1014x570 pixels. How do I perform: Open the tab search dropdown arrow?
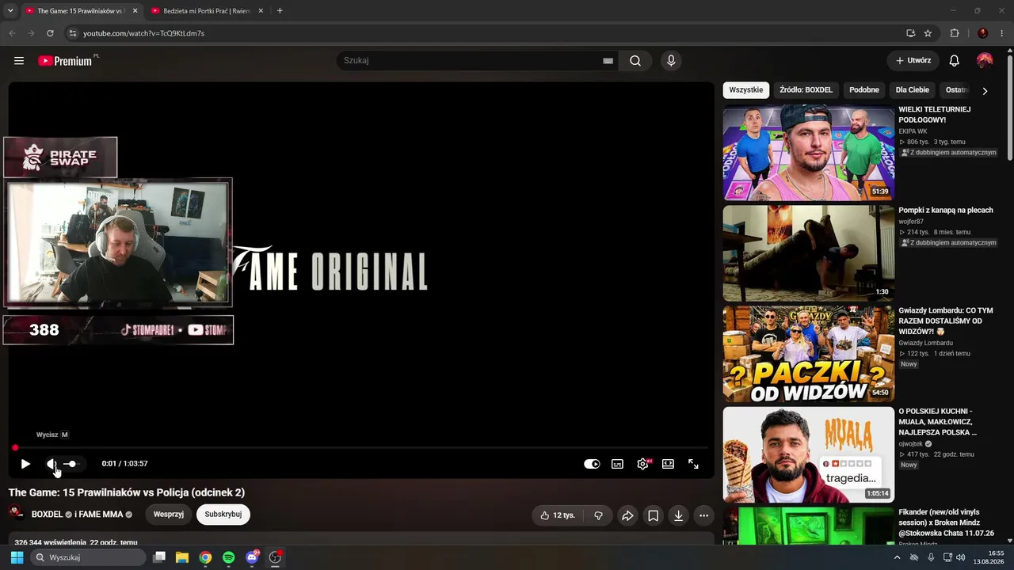pyautogui.click(x=10, y=11)
